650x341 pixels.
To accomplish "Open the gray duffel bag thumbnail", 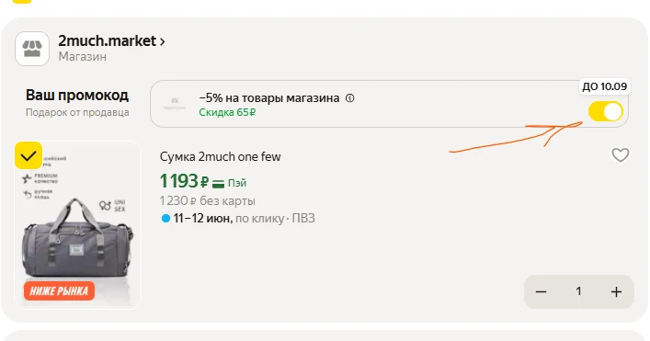I will 78,225.
